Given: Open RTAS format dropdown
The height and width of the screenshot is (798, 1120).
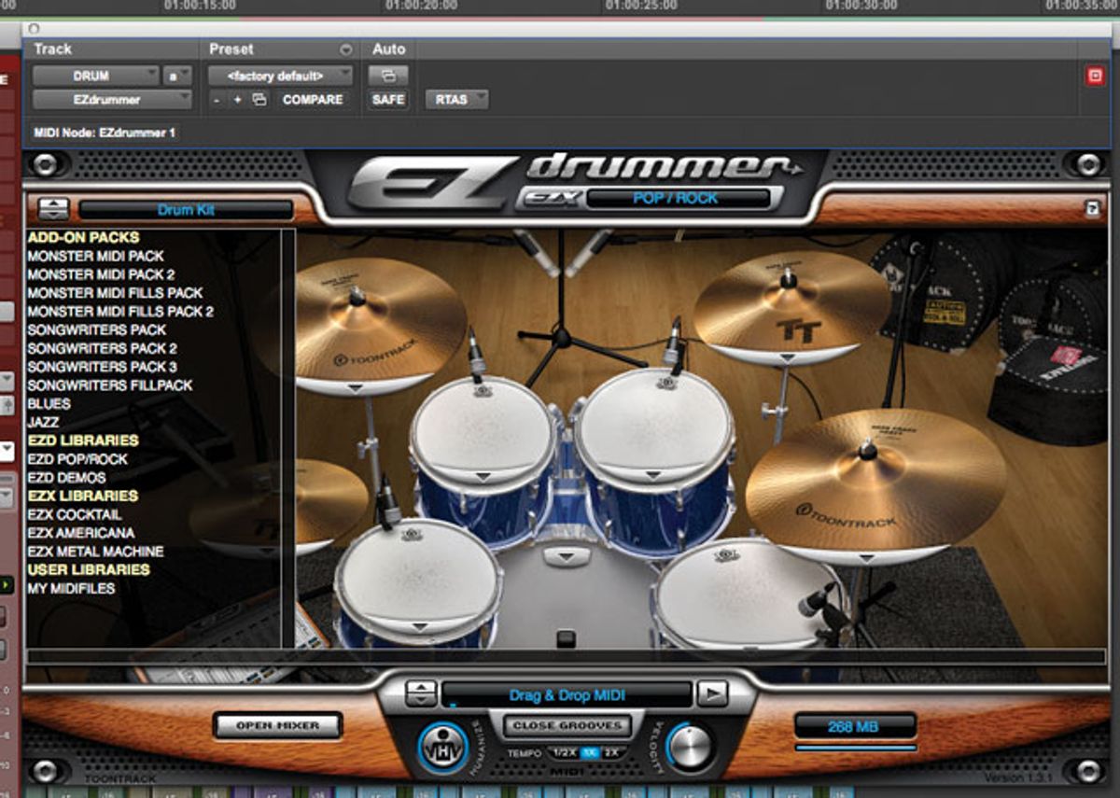Looking at the screenshot, I should click(457, 99).
